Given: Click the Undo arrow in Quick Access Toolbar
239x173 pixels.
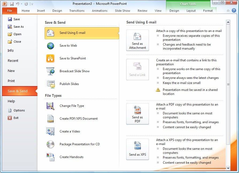Looking at the screenshot, I should click(18, 4).
